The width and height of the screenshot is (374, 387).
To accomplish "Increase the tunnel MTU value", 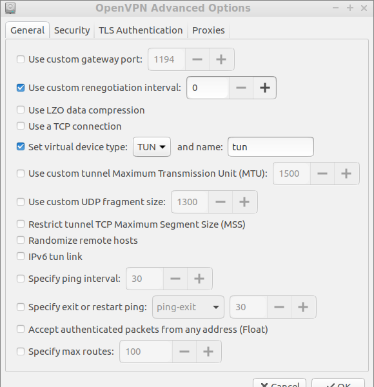I will coord(346,174).
